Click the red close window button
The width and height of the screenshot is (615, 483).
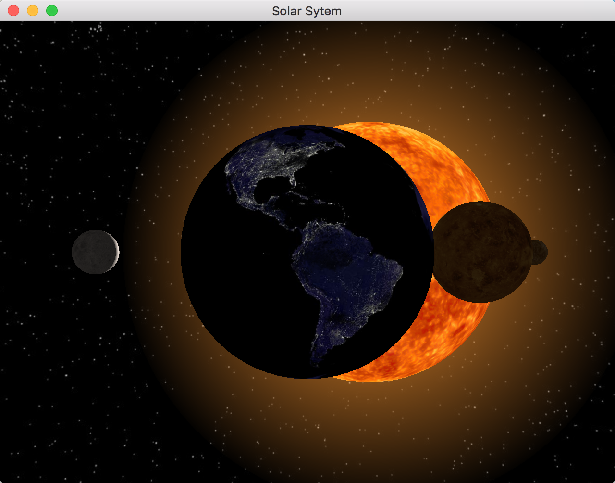pyautogui.click(x=13, y=10)
